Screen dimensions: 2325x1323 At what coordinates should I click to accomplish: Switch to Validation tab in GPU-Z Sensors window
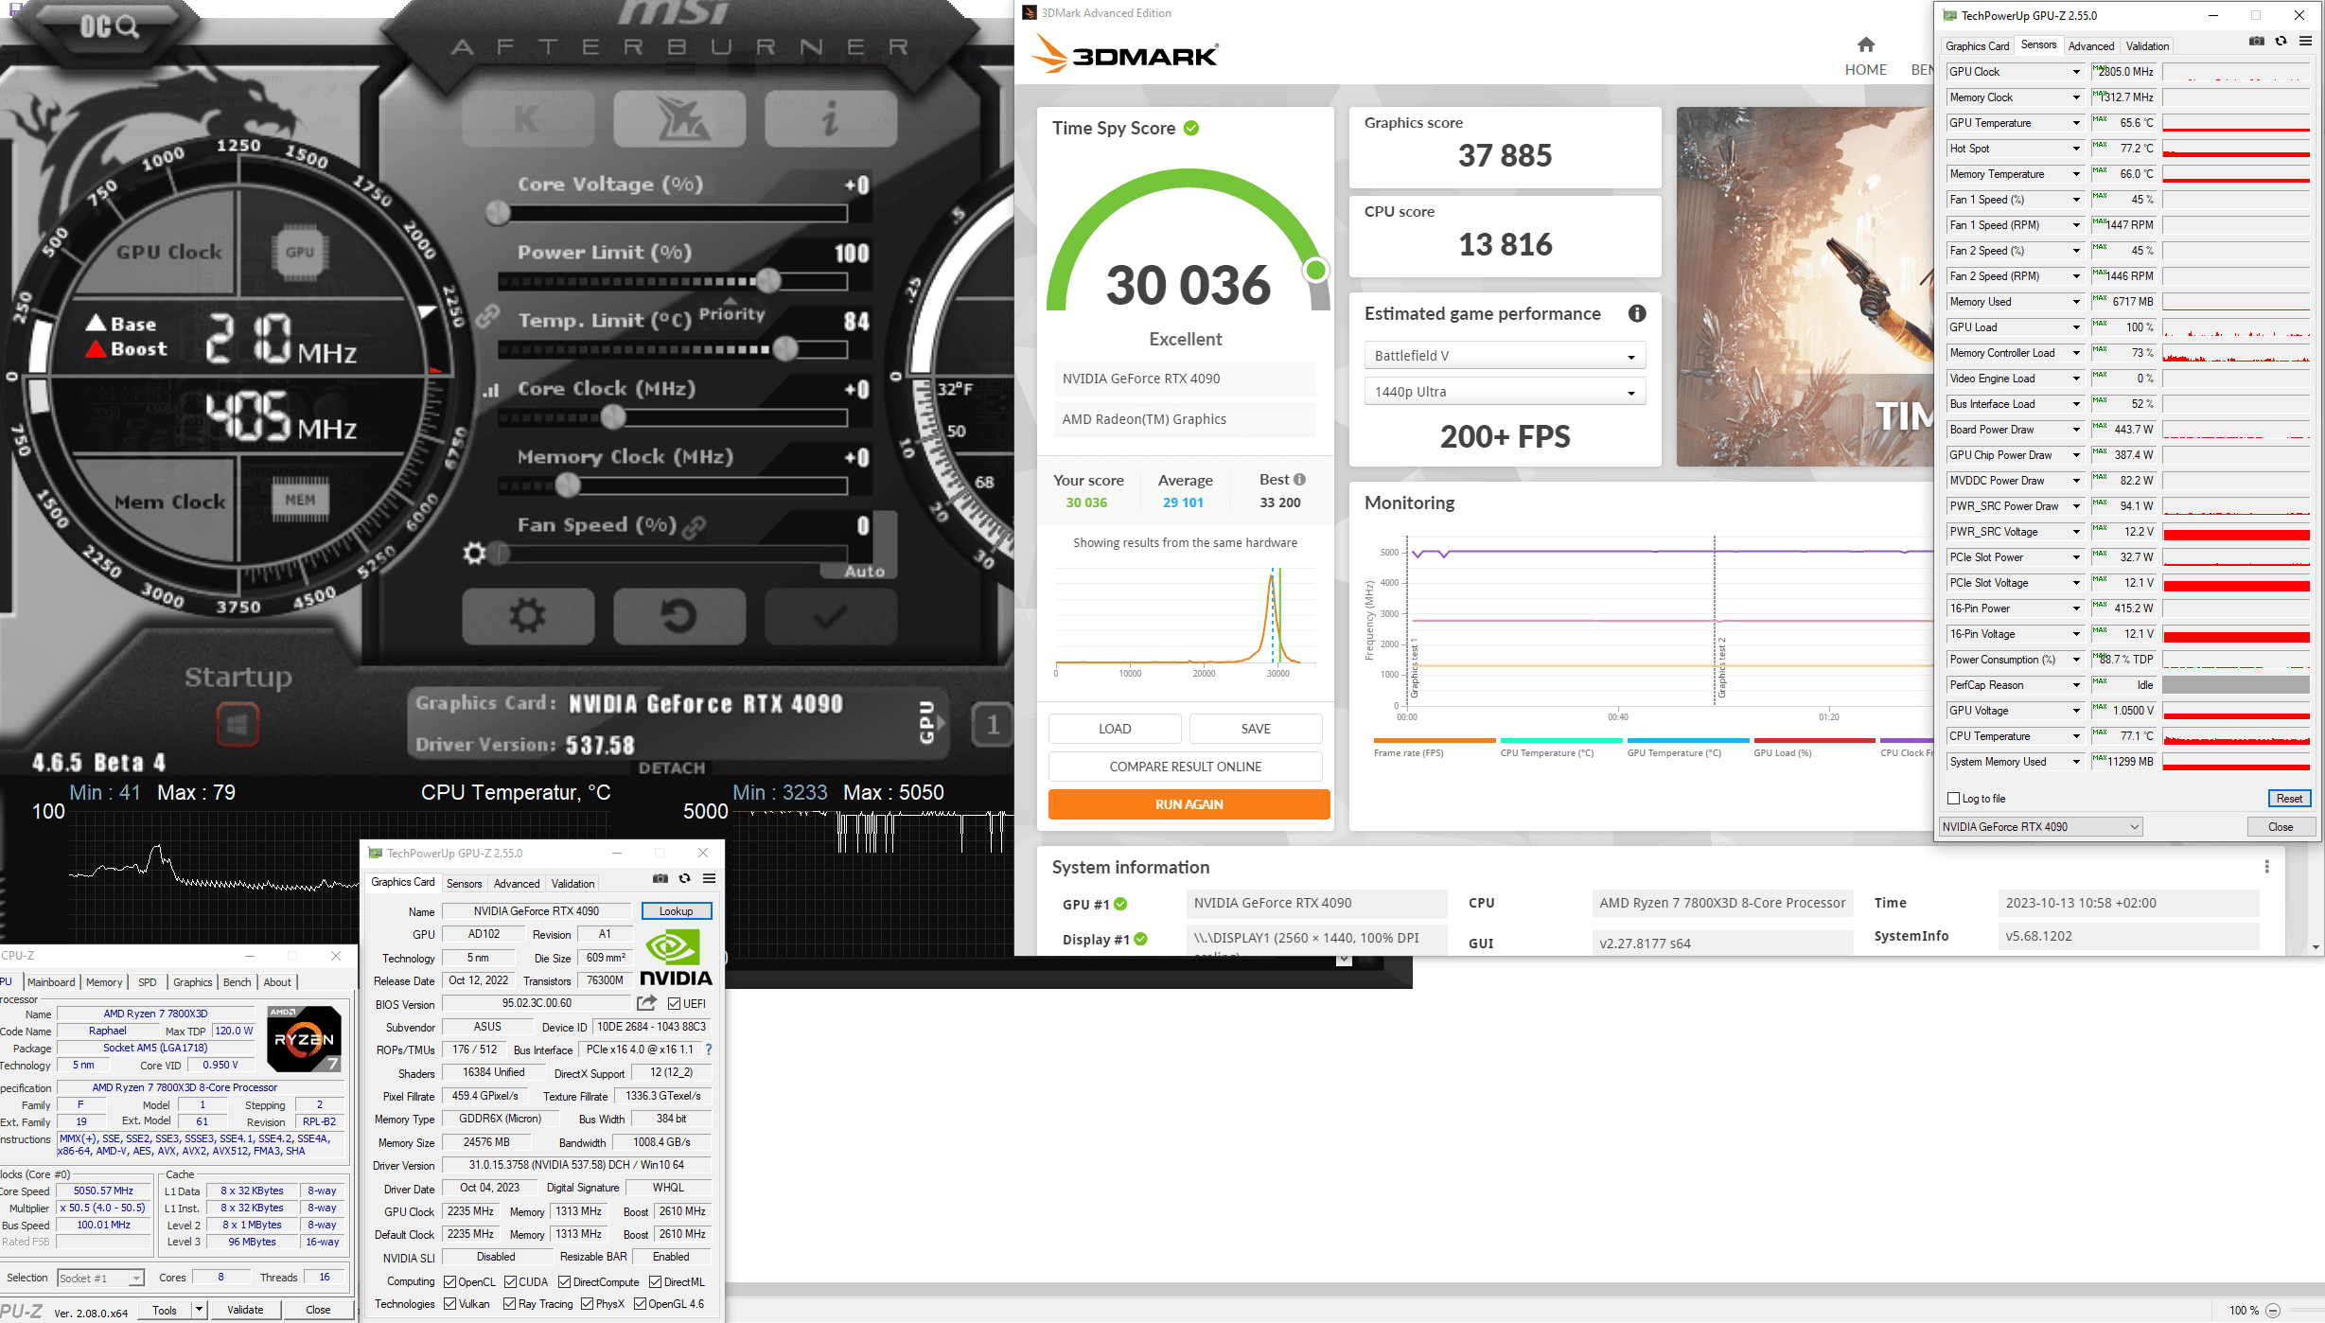point(2147,45)
